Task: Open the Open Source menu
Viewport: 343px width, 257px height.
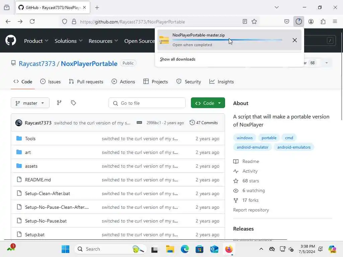Action: click(140, 41)
